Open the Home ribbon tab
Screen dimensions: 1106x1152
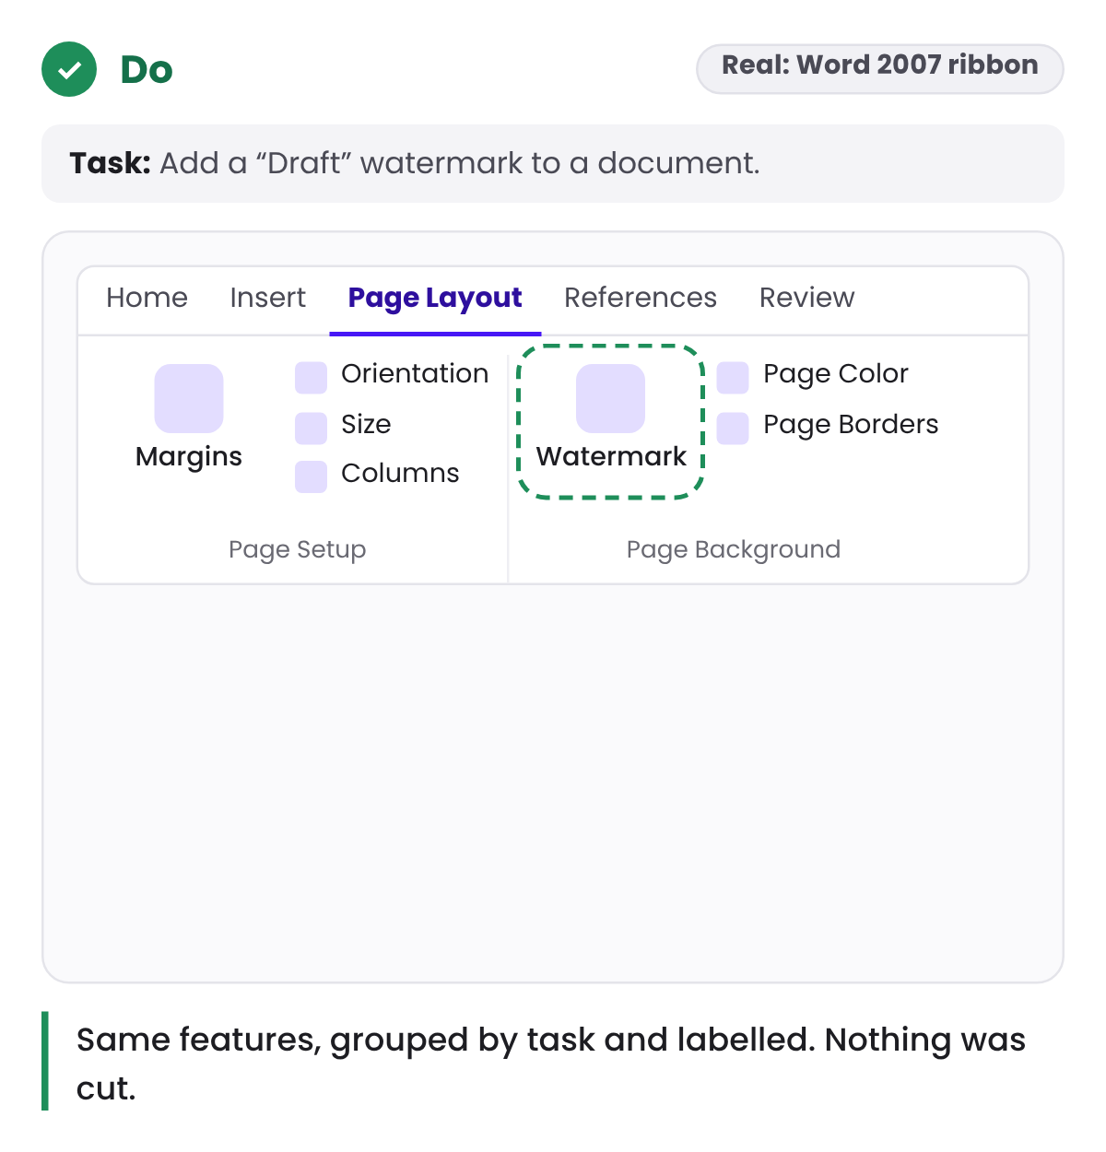pyautogui.click(x=147, y=298)
